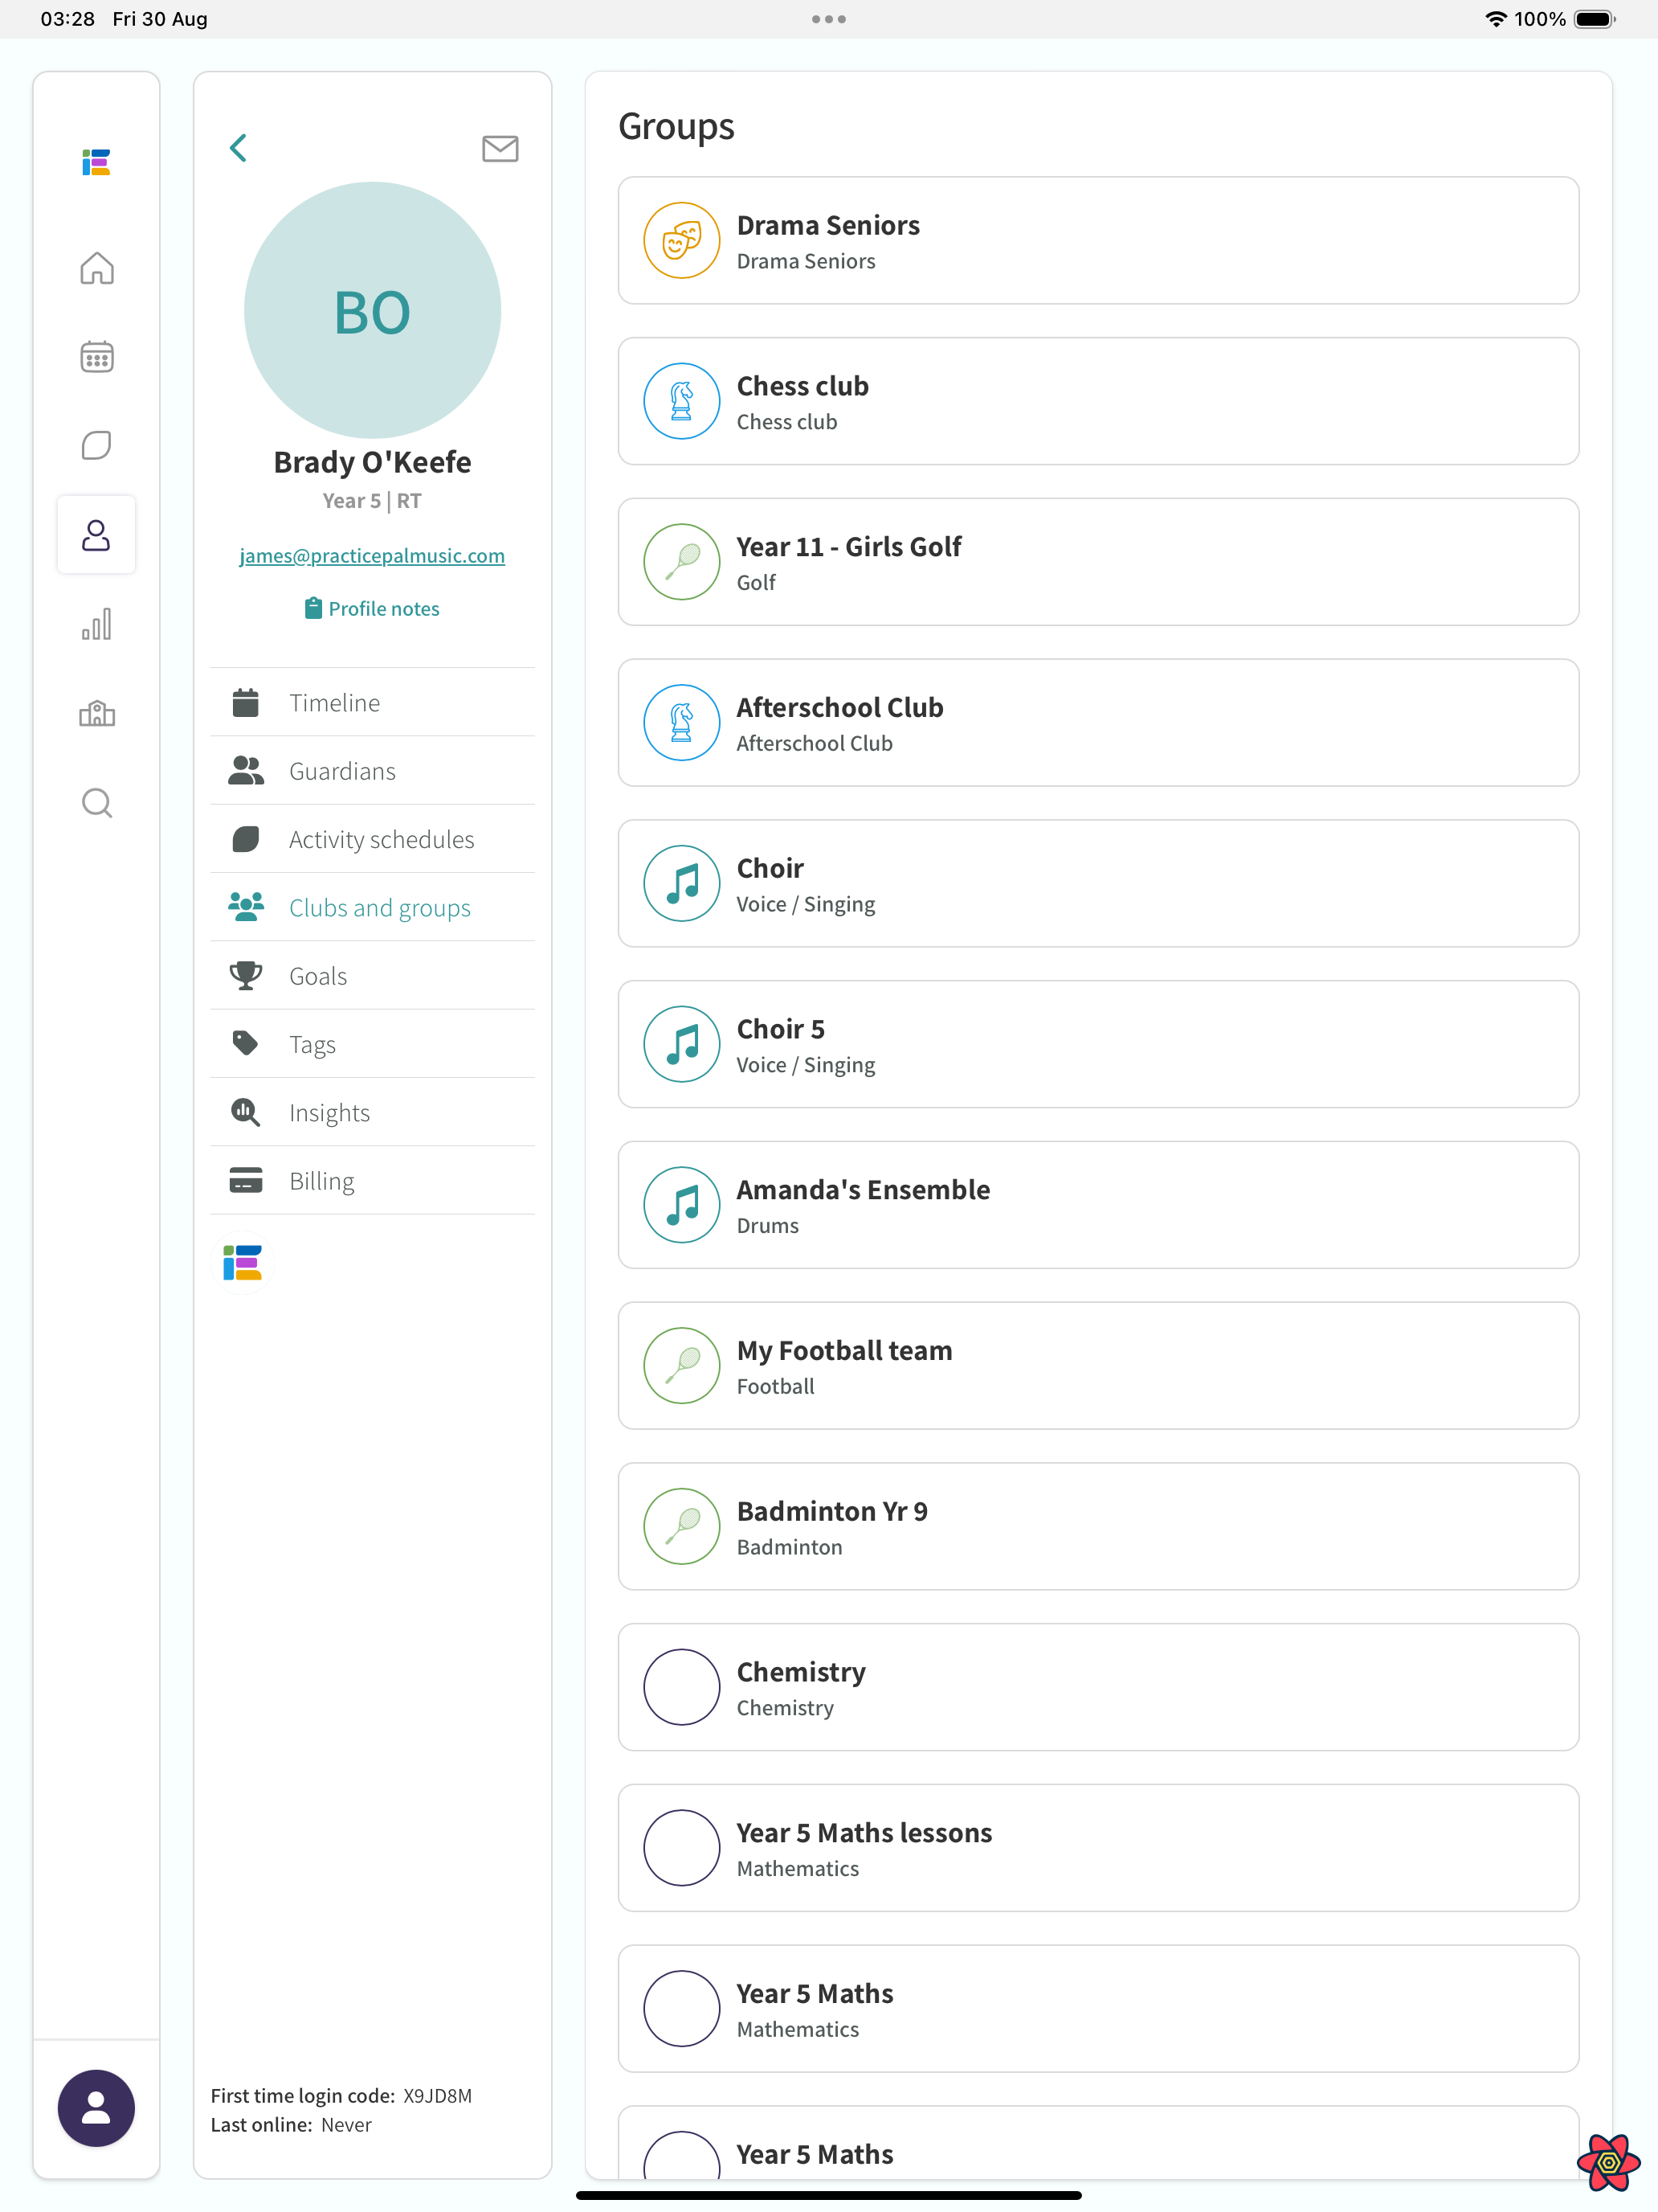Open the Badminton Yr 9 group
This screenshot has width=1658, height=2212.
(1098, 1527)
